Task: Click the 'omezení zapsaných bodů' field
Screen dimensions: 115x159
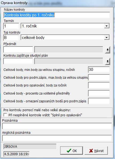Action: click(x=99, y=101)
